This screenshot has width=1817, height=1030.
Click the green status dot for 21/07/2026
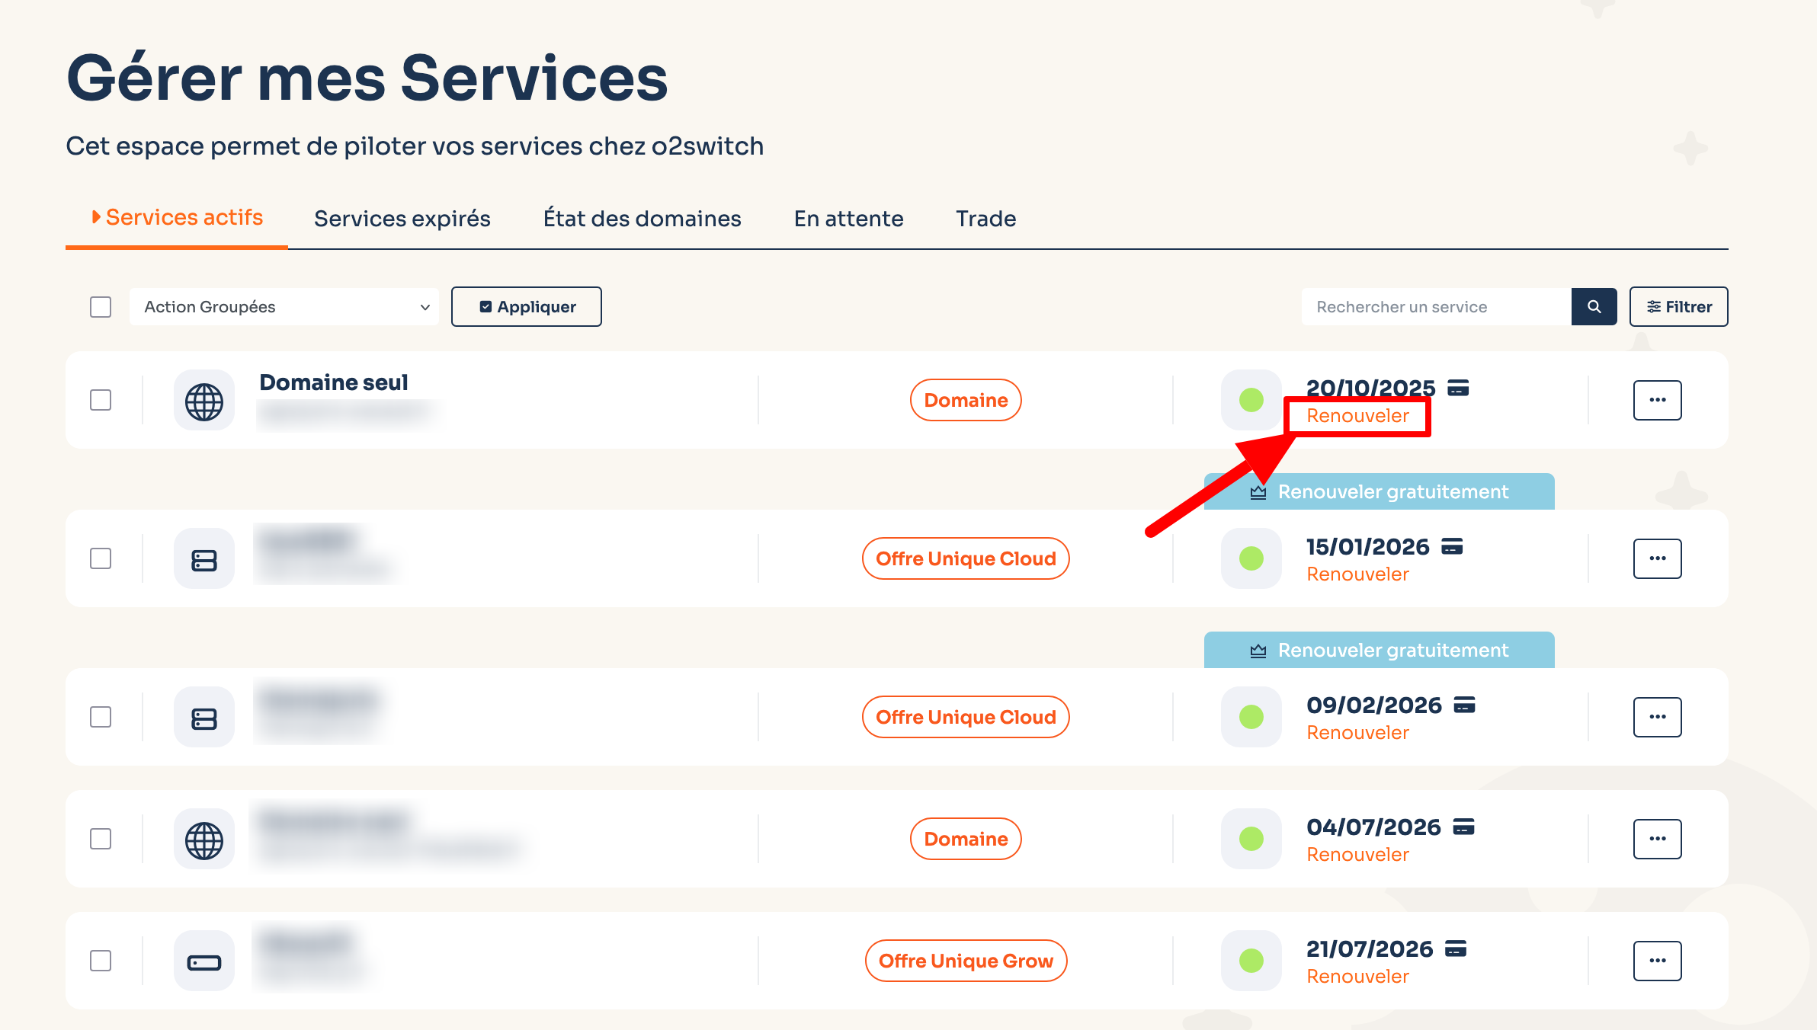pyautogui.click(x=1251, y=961)
